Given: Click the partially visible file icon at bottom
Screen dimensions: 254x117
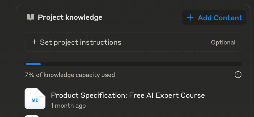Looking at the screenshot, I should click(35, 116).
